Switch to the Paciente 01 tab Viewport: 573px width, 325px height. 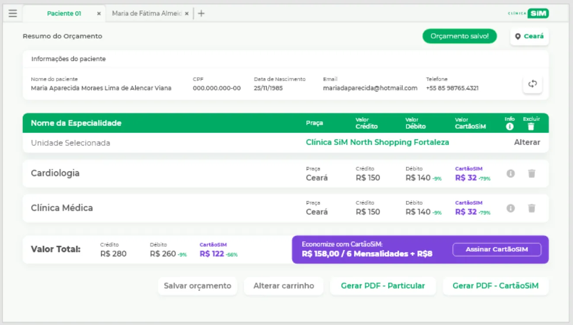(64, 13)
